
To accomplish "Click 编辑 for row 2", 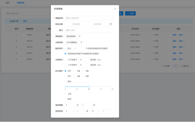I will coord(174,41).
